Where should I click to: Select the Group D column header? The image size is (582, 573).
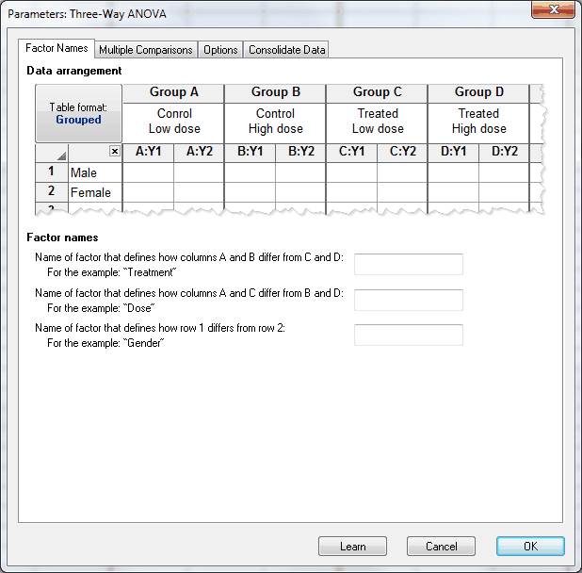pos(478,92)
